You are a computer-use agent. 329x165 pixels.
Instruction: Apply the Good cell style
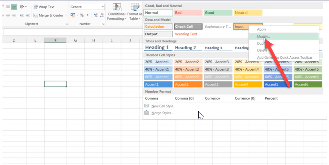[218, 12]
